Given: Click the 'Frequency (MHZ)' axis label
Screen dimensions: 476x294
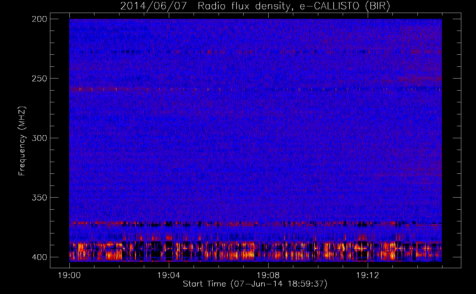Looking at the screenshot, I should [x=22, y=141].
